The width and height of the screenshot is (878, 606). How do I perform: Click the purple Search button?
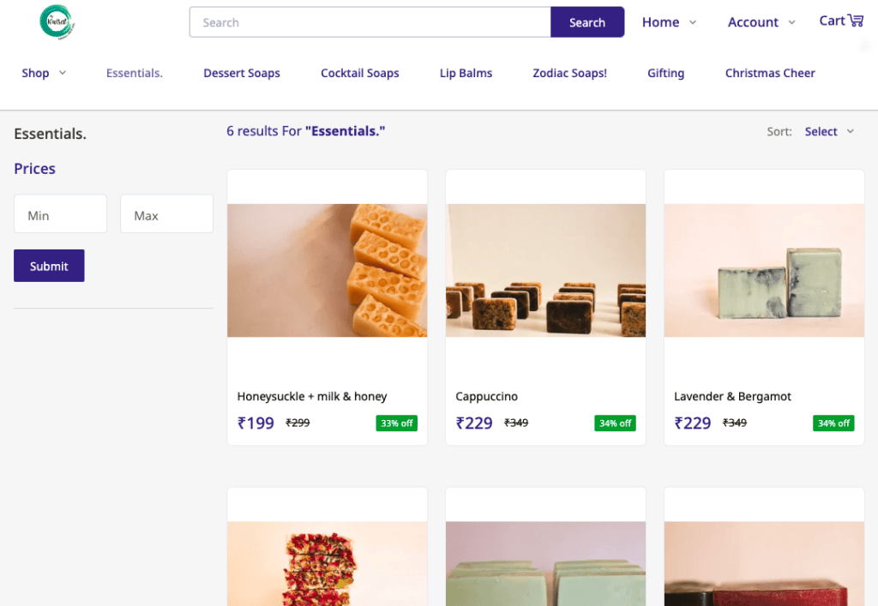coord(586,22)
